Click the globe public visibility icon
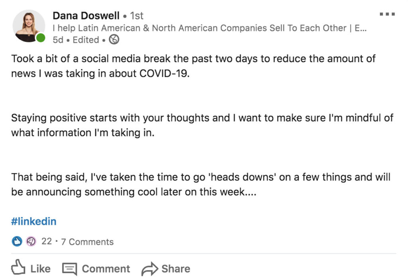The height and width of the screenshot is (280, 408). [114, 39]
